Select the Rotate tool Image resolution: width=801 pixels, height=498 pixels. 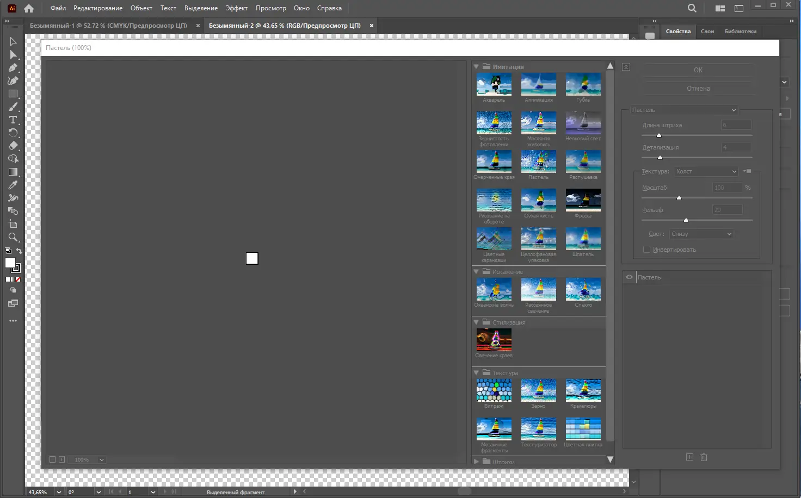(13, 133)
